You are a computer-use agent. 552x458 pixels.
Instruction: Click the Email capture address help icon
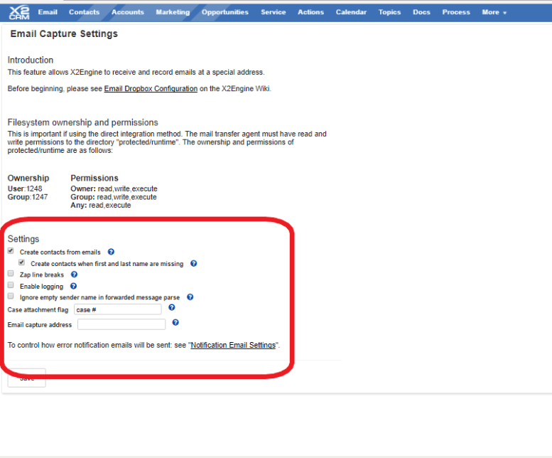click(x=175, y=322)
